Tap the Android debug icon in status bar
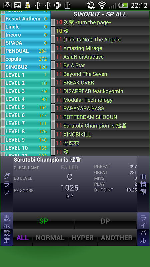This screenshot has height=267, width=150. [57, 5]
